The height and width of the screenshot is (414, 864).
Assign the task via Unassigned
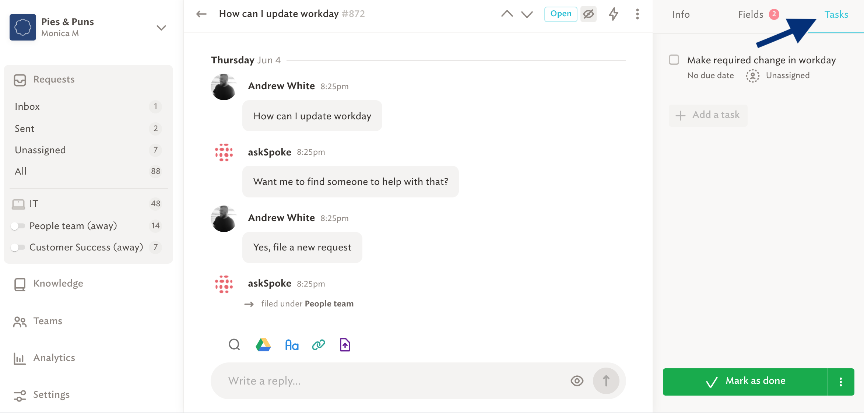788,75
